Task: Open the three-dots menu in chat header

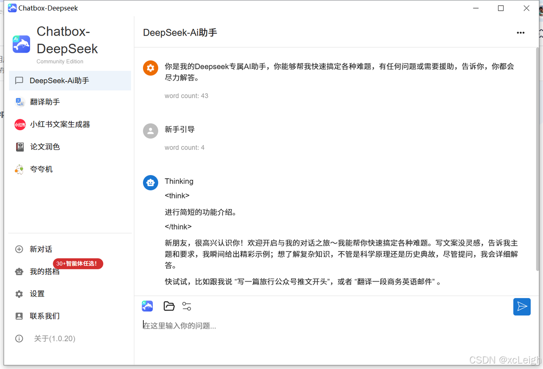Action: click(x=521, y=33)
